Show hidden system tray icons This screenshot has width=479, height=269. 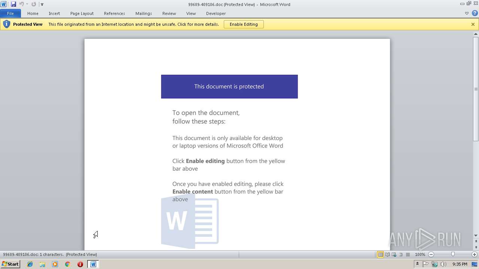click(x=417, y=264)
